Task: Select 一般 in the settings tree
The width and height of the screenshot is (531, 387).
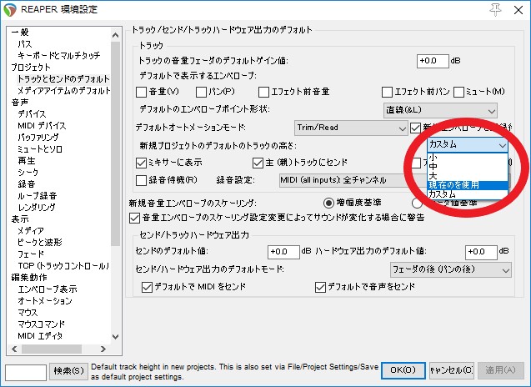Action: tap(20, 33)
